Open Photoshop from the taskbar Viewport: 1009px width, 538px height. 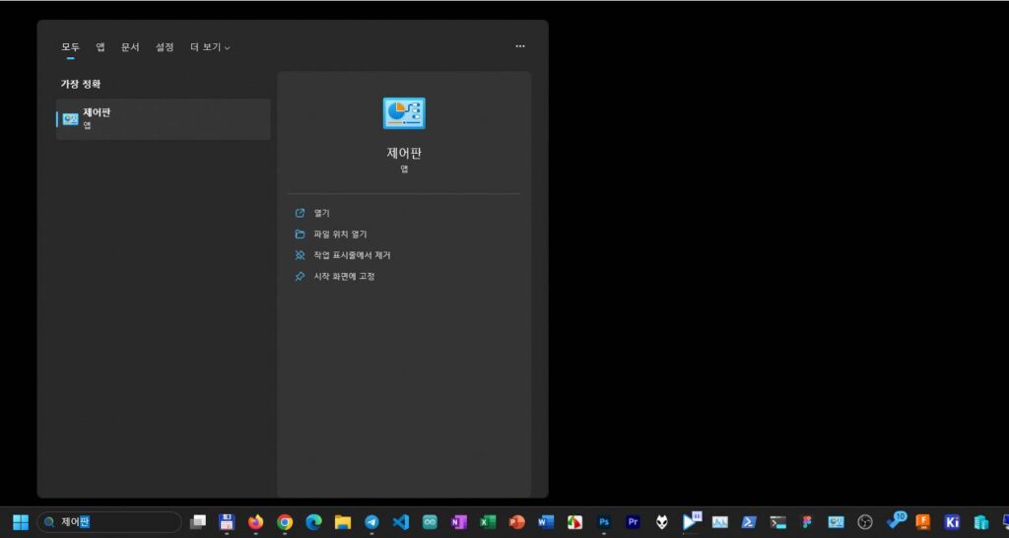tap(604, 522)
